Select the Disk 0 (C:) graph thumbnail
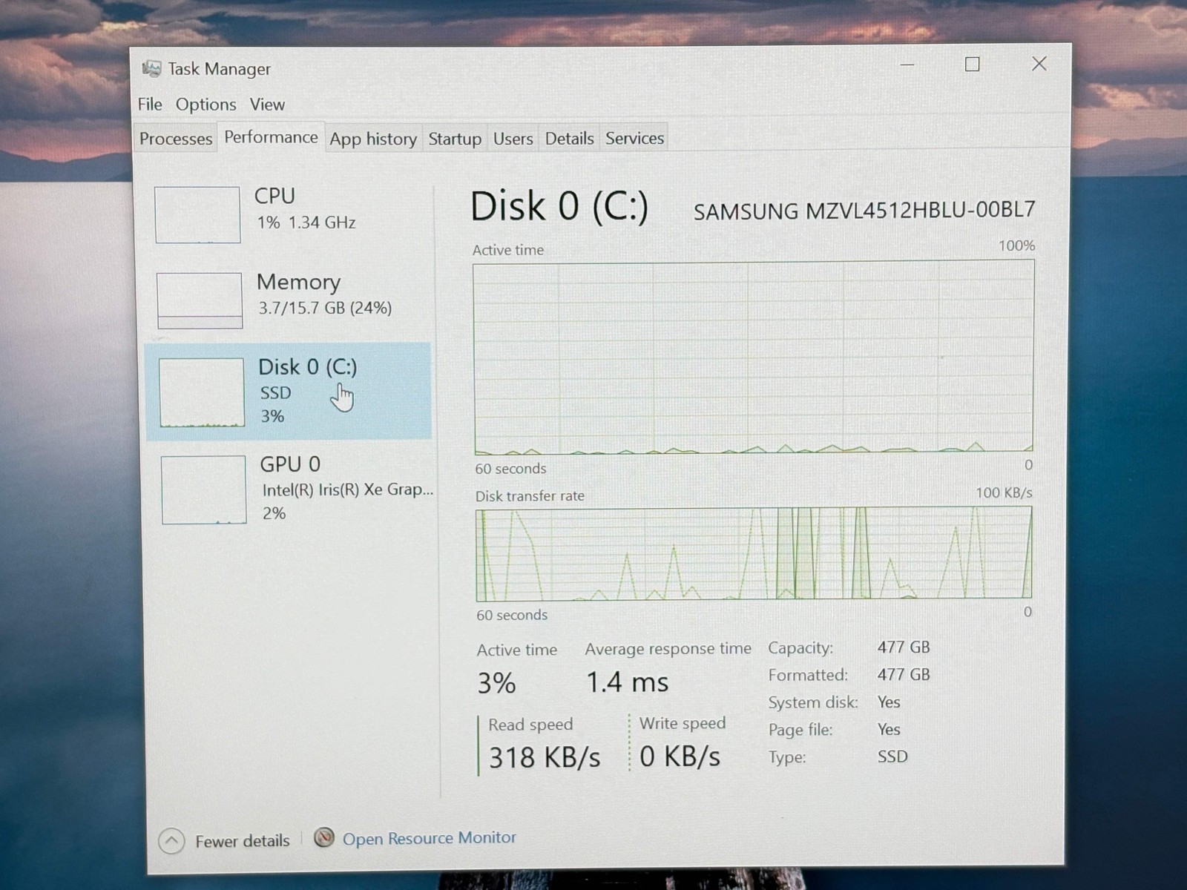1187x890 pixels. point(202,392)
